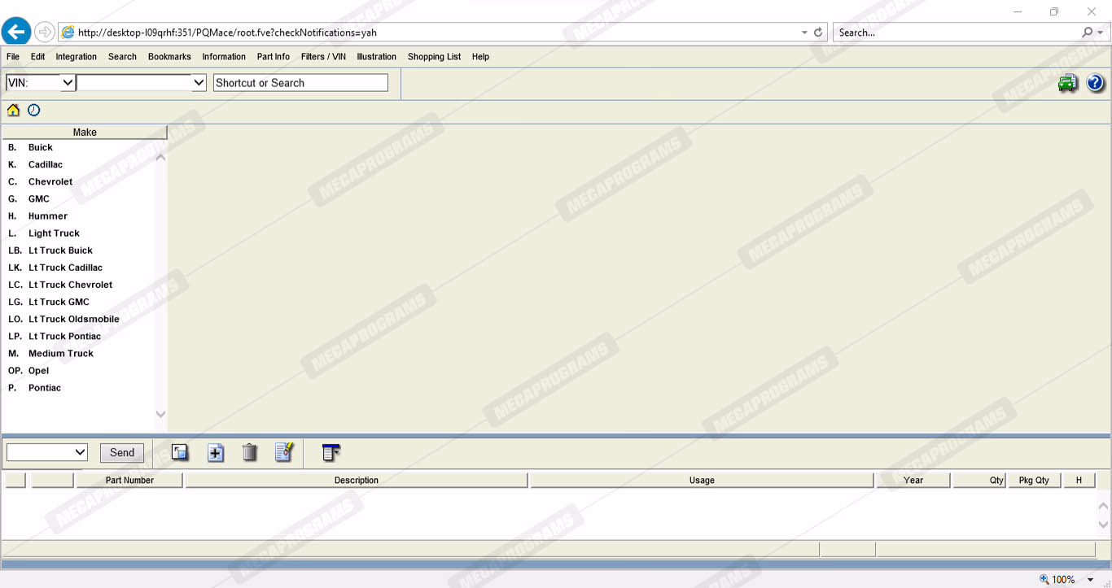Open the Filters / VIN menu
The height and width of the screenshot is (588, 1112).
coord(323,57)
